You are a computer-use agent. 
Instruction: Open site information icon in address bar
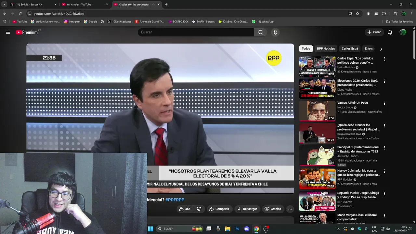pyautogui.click(x=30, y=14)
